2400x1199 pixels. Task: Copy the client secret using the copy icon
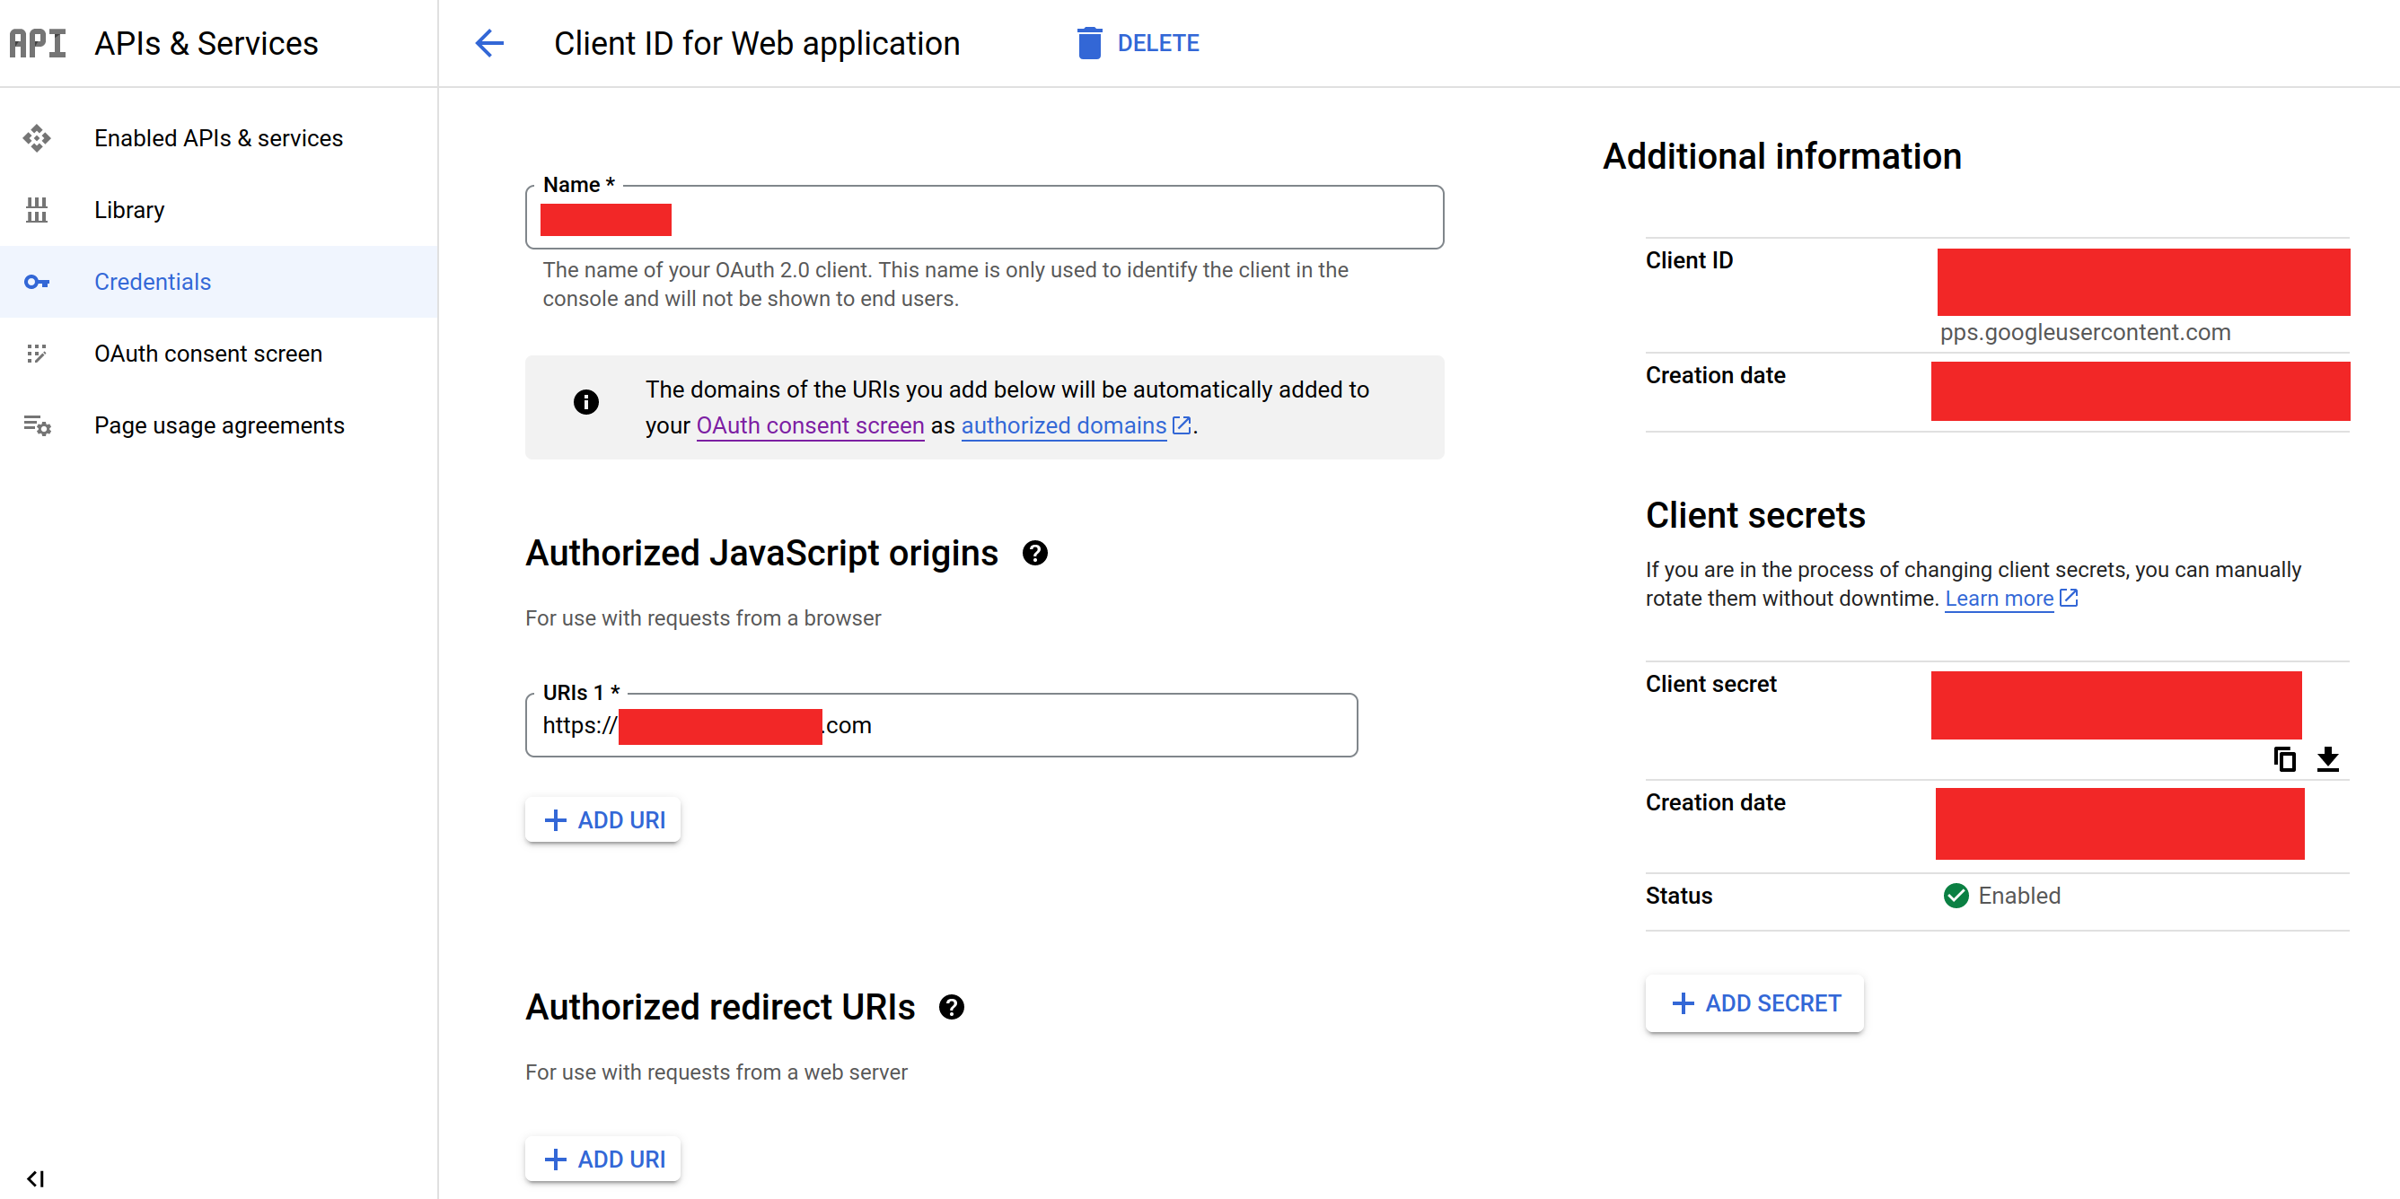(2284, 759)
